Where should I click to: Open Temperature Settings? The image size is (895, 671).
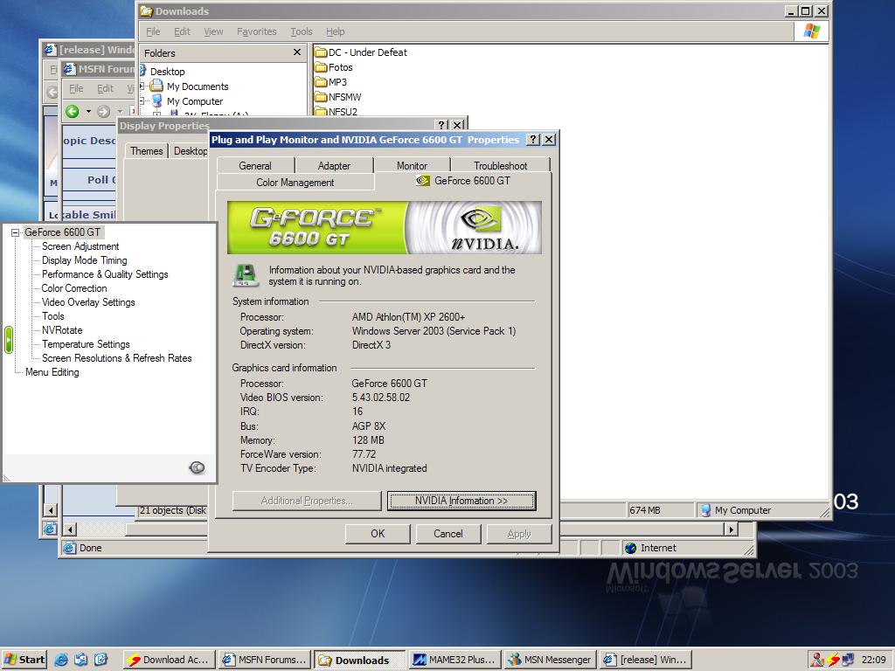[x=86, y=344]
